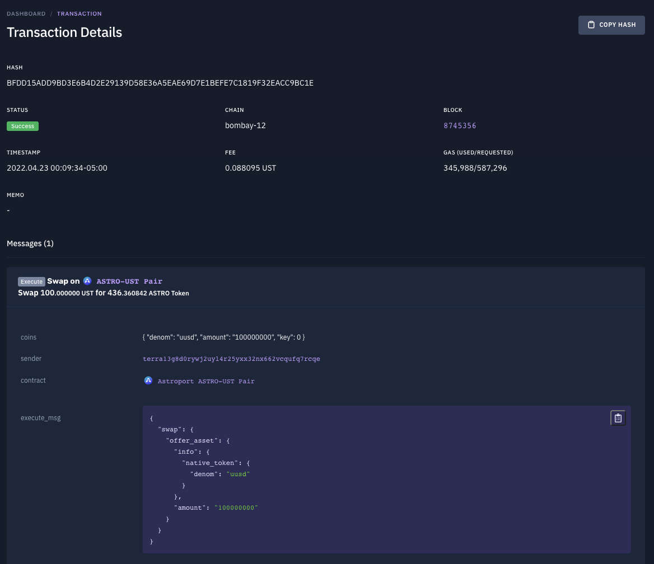Viewport: 654px width, 564px height.
Task: Go to Dashboard breadcrumb
Action: pyautogui.click(x=26, y=14)
